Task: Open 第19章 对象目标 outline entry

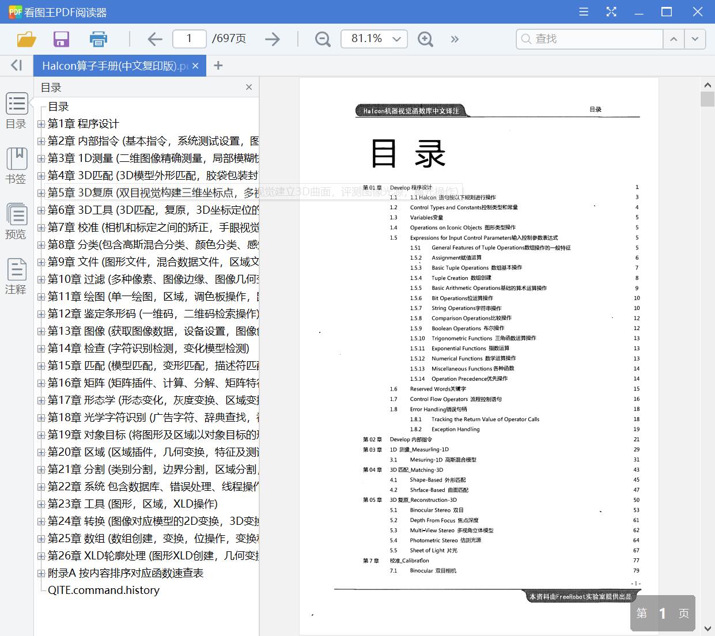Action: [x=153, y=435]
